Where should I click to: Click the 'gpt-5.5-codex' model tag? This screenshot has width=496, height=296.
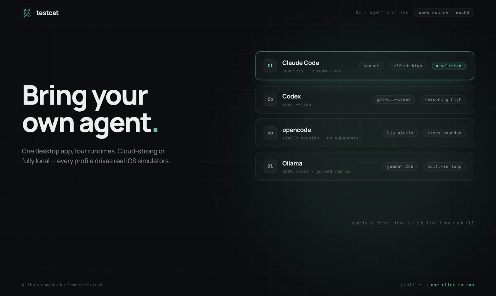[394, 99]
